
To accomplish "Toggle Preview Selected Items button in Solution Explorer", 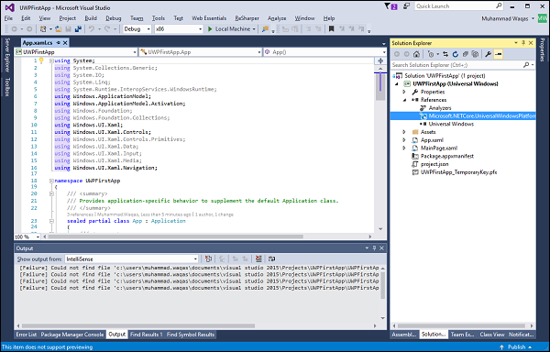I will pos(498,54).
